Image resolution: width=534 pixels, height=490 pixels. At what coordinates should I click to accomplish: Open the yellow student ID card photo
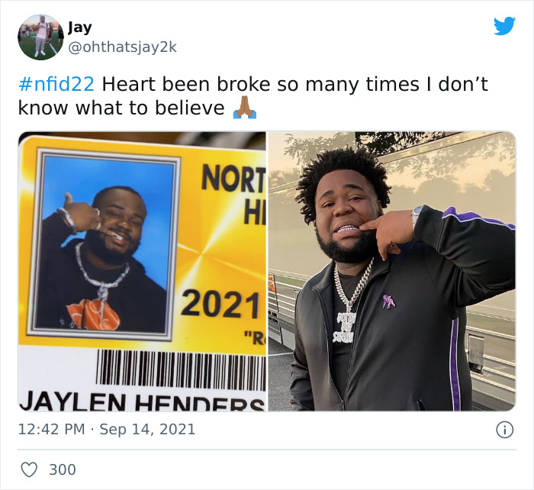click(x=142, y=271)
